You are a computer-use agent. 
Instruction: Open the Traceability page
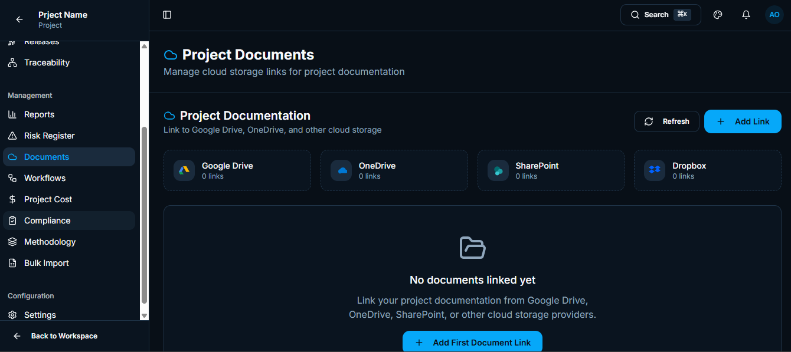[69, 62]
